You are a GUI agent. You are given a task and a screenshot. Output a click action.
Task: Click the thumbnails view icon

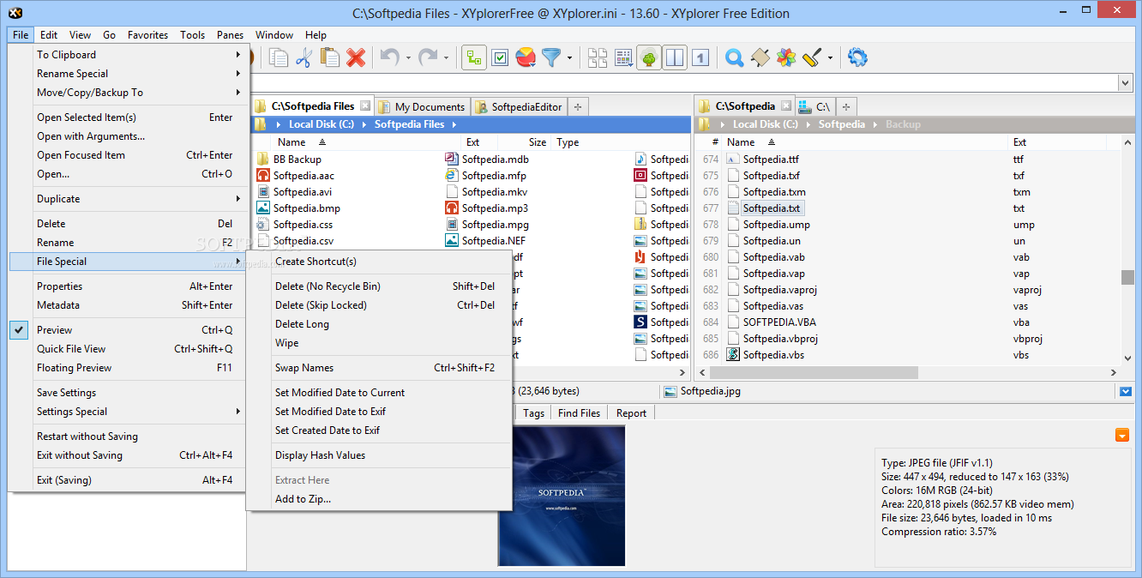(598, 57)
